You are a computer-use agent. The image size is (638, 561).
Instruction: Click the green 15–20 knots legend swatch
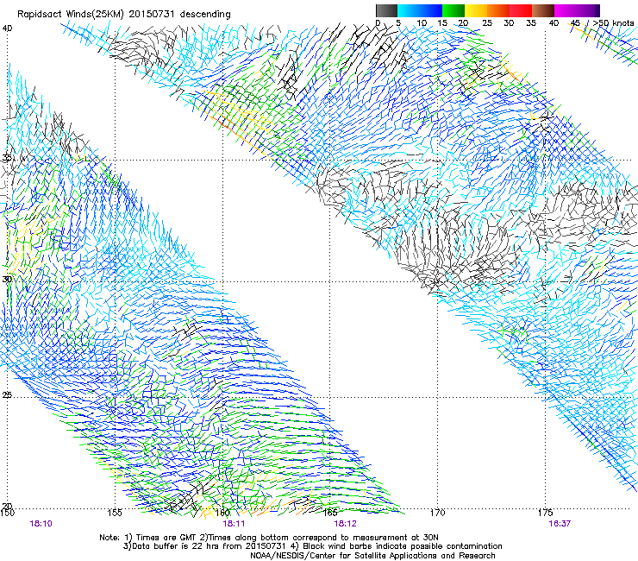pyautogui.click(x=453, y=10)
